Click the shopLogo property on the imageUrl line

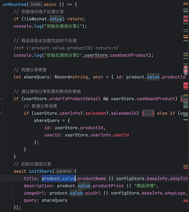tap(175, 193)
